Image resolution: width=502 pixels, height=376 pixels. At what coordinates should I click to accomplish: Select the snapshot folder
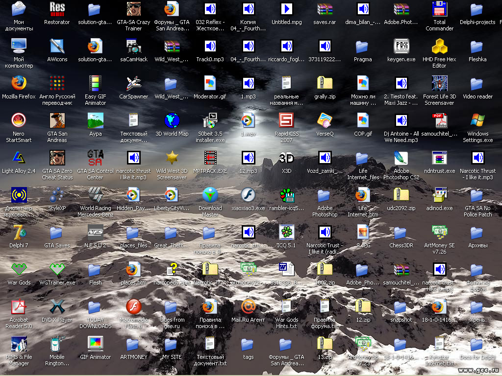click(x=401, y=306)
